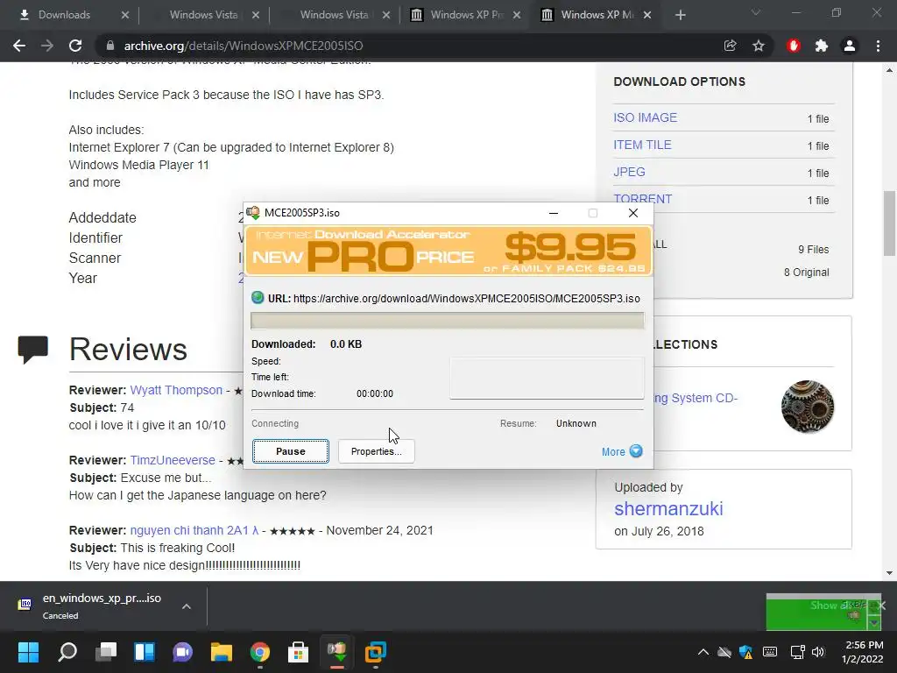Open the ITEM TILE download option
This screenshot has width=897, height=673.
(x=642, y=145)
